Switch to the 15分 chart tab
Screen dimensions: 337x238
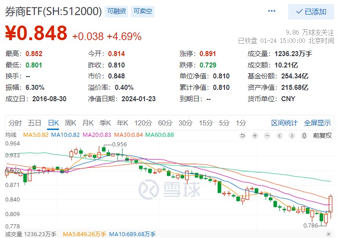(x=206, y=123)
